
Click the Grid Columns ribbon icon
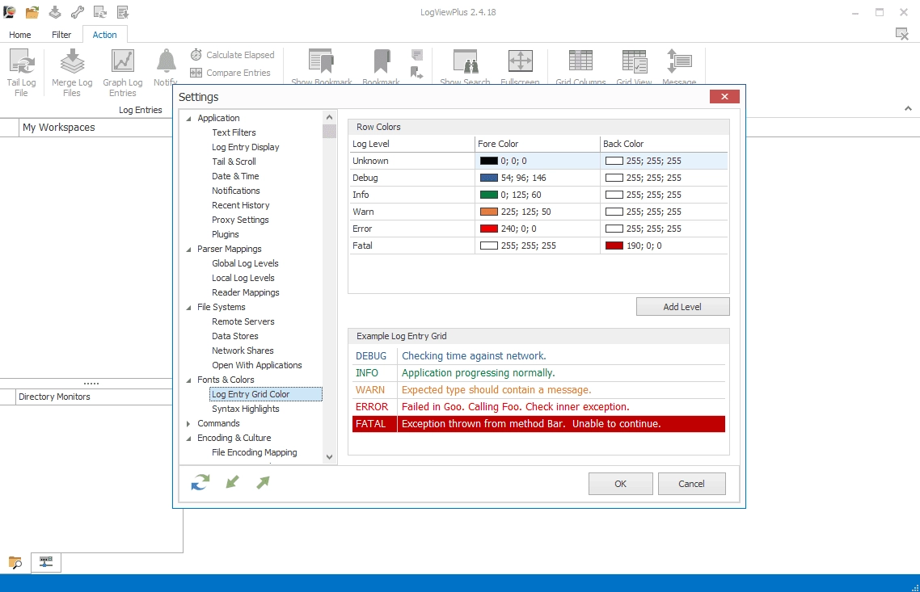point(581,61)
